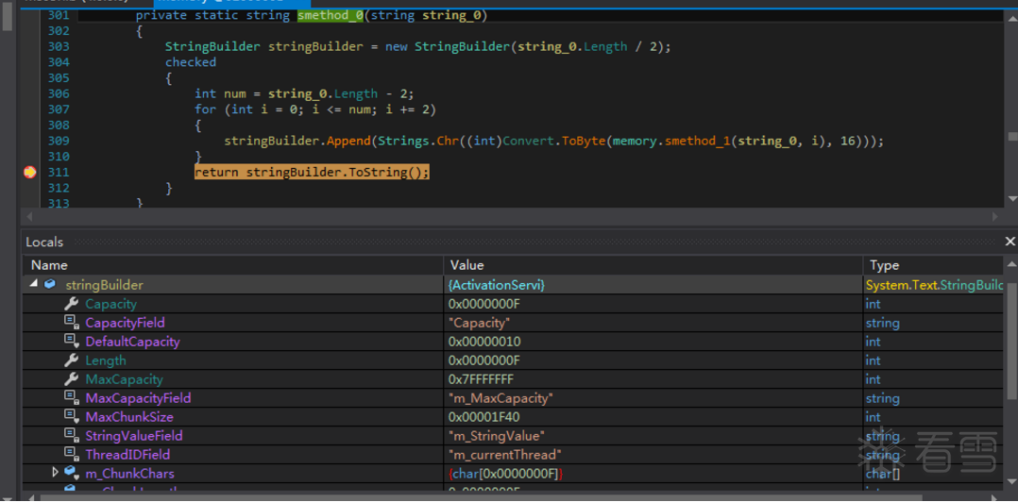The height and width of the screenshot is (502, 1018).
Task: Click the field icon beside ThreadIDField
Action: click(71, 455)
